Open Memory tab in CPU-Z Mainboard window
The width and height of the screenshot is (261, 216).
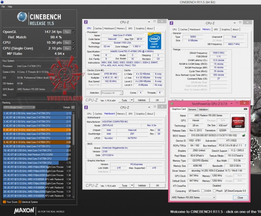(x=121, y=114)
